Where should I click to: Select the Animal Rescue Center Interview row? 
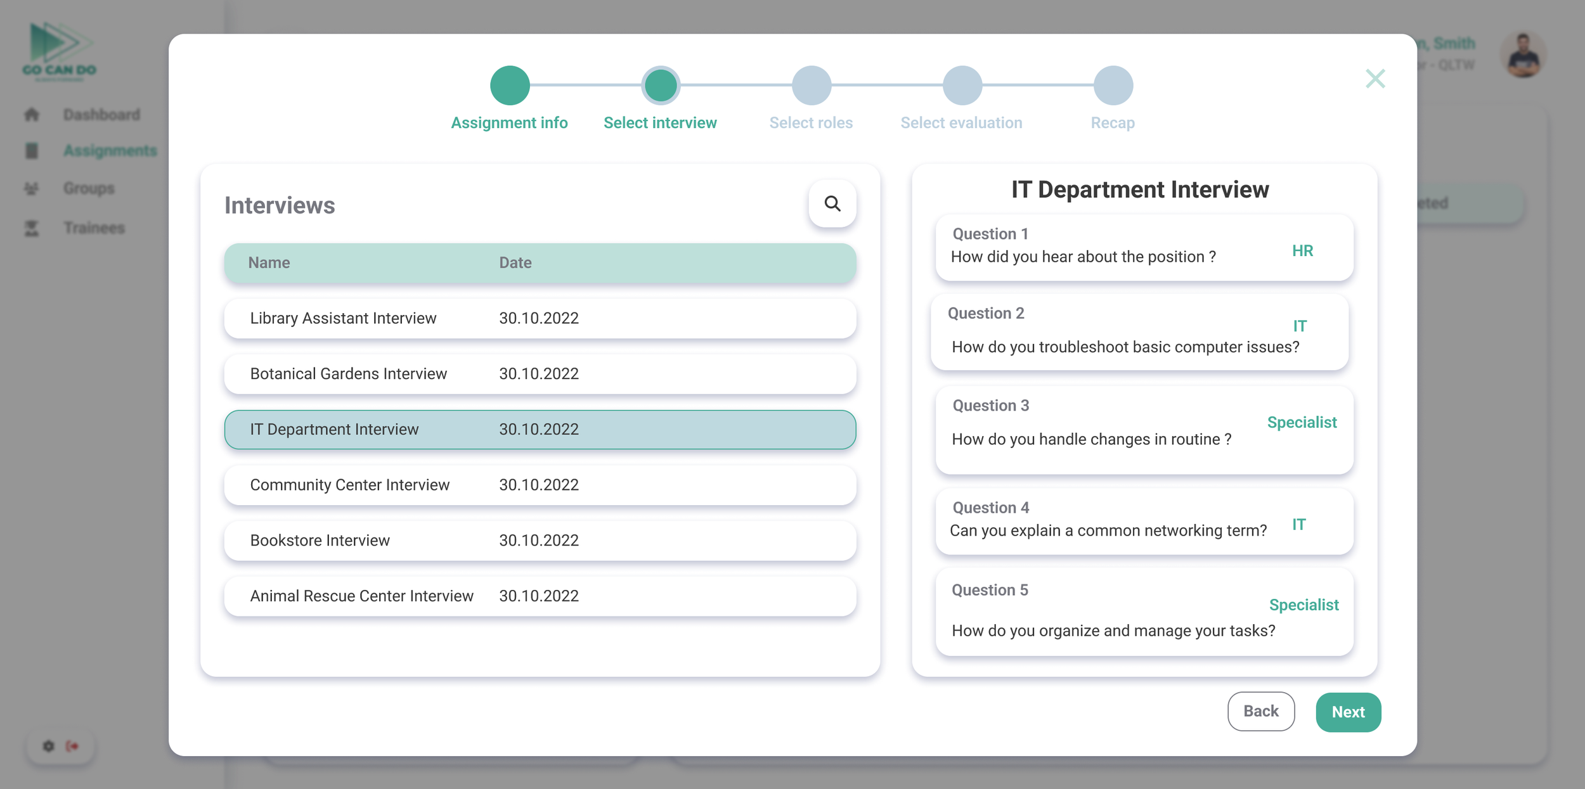point(540,596)
